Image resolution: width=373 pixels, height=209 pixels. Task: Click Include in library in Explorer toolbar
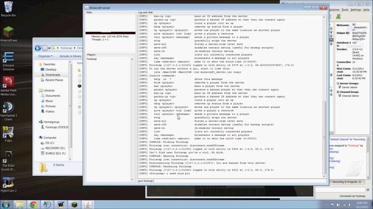[x=70, y=56]
